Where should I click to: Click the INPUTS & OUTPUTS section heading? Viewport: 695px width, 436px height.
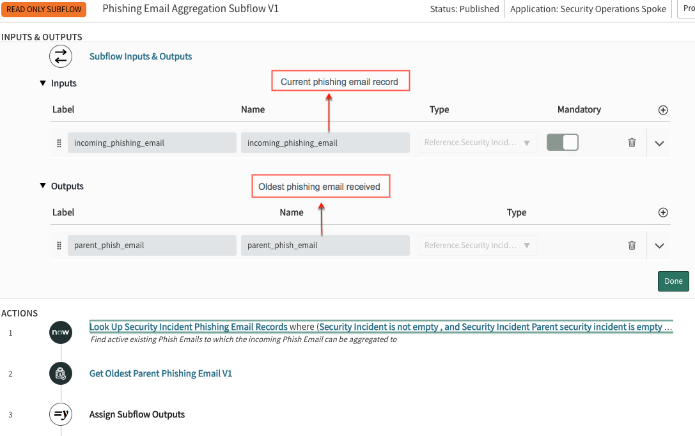(42, 37)
